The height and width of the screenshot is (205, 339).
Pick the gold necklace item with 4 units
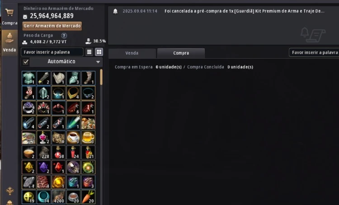tap(74, 93)
